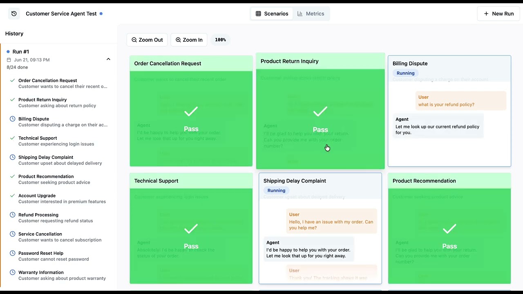Viewport: 523px width, 294px height.
Task: Click the Zoom In button
Action: [x=189, y=40]
